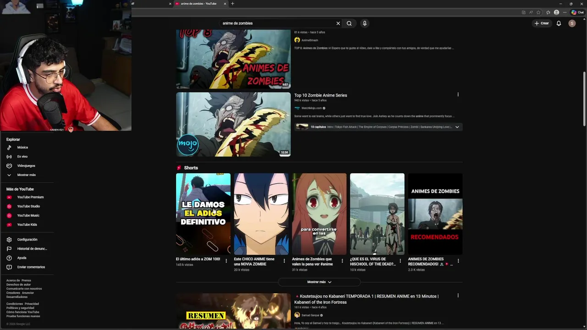
Task: Expand the Shorts shelf with 'Mostrar más'
Action: (x=319, y=282)
